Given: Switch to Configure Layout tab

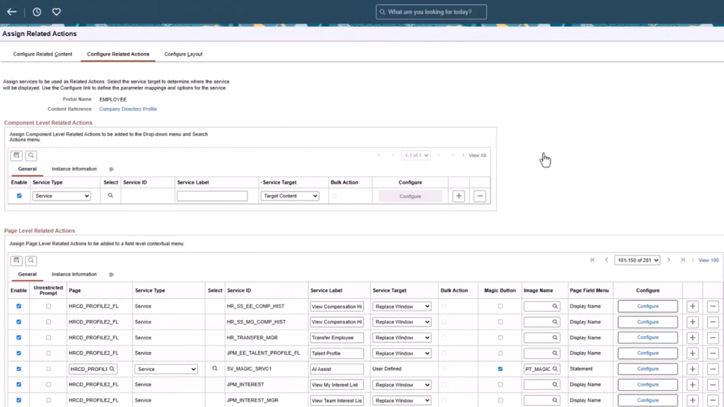Looking at the screenshot, I should point(183,54).
